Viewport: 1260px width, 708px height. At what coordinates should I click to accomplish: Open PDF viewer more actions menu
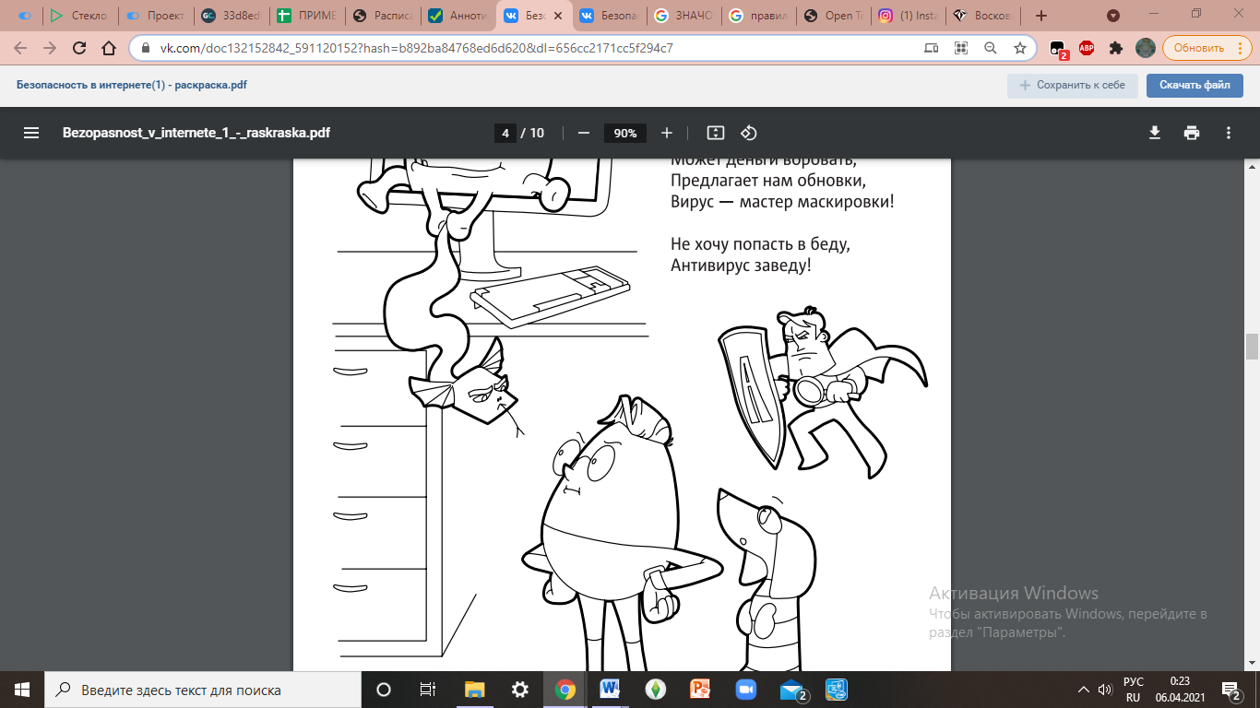pyautogui.click(x=1229, y=133)
